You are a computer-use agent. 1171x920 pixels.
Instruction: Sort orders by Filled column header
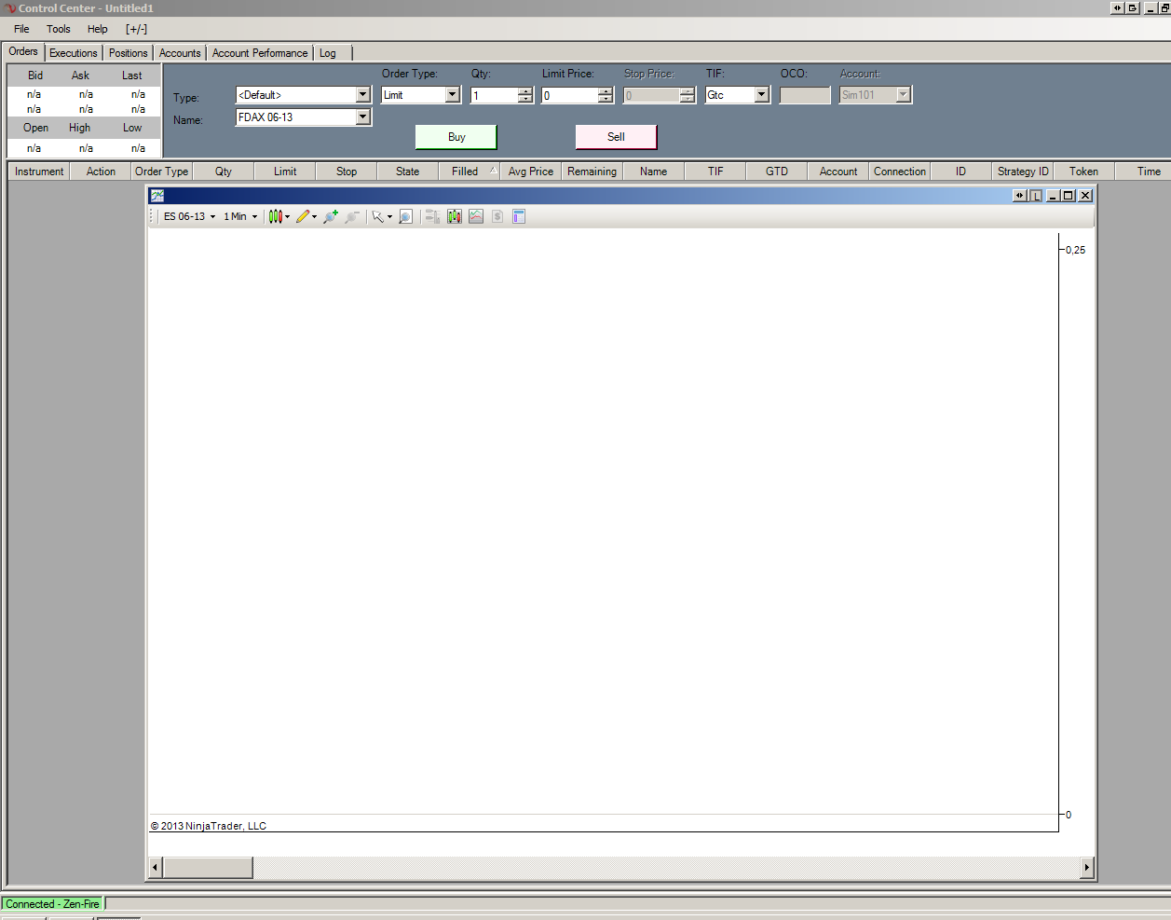(470, 172)
